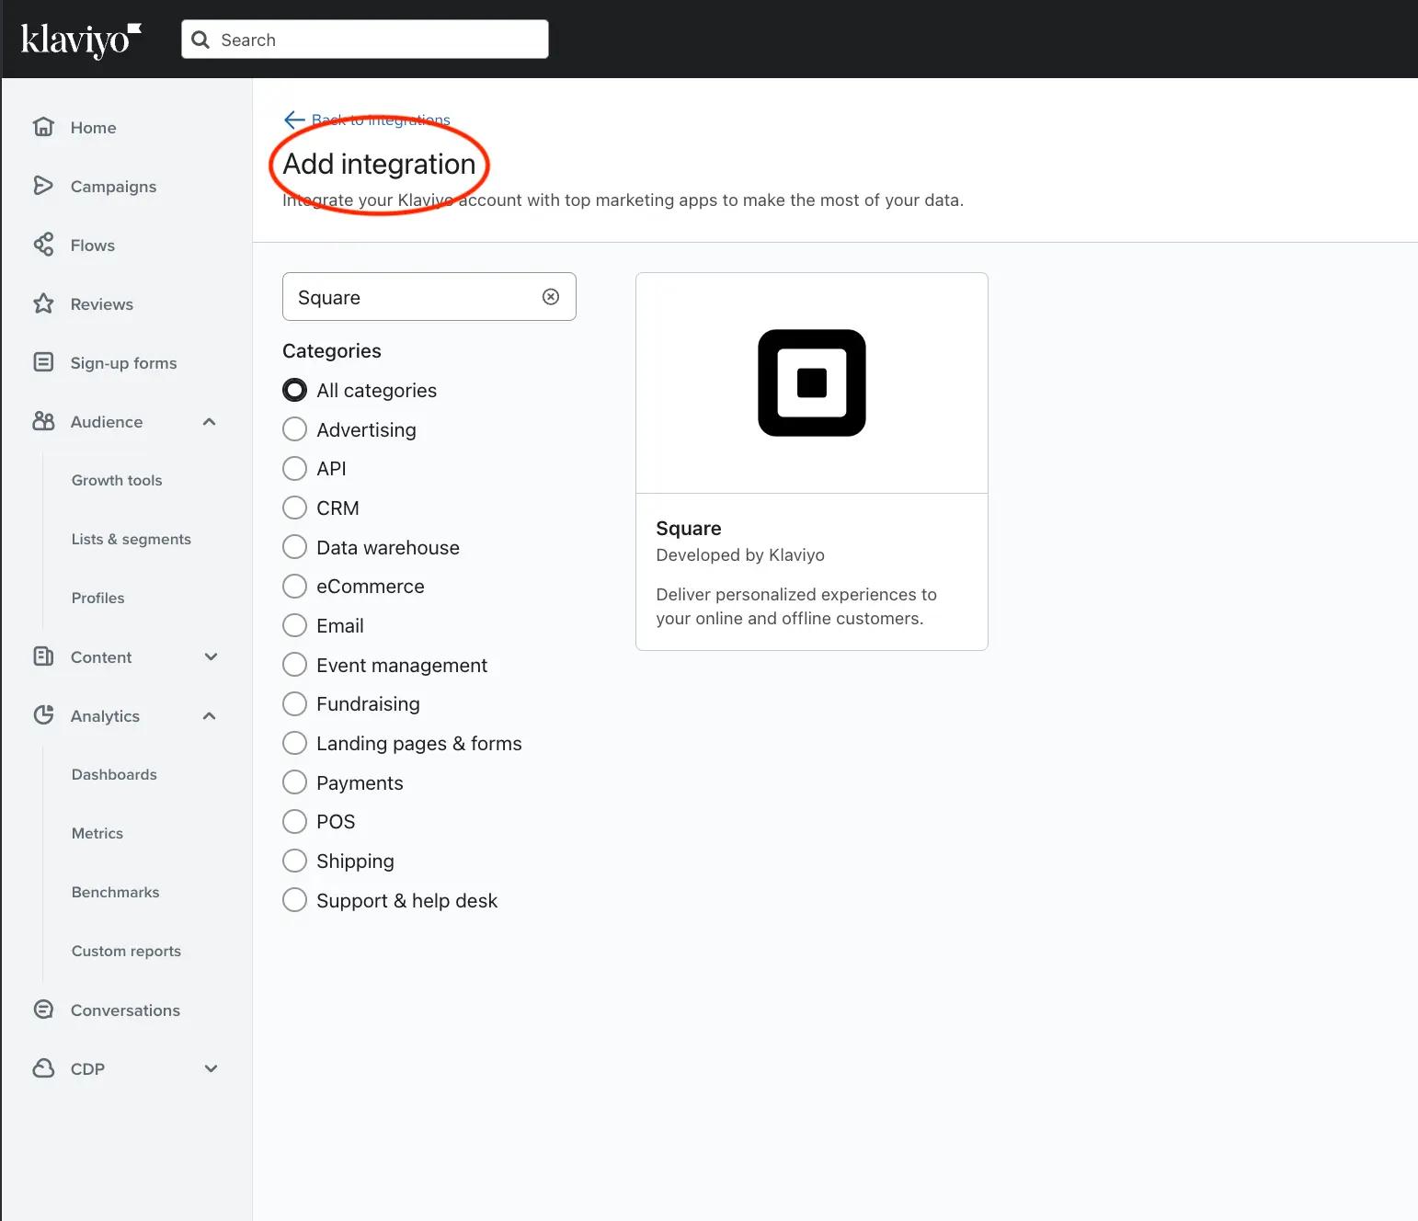The width and height of the screenshot is (1418, 1221).
Task: Click the Reviews star icon
Action: (x=43, y=303)
